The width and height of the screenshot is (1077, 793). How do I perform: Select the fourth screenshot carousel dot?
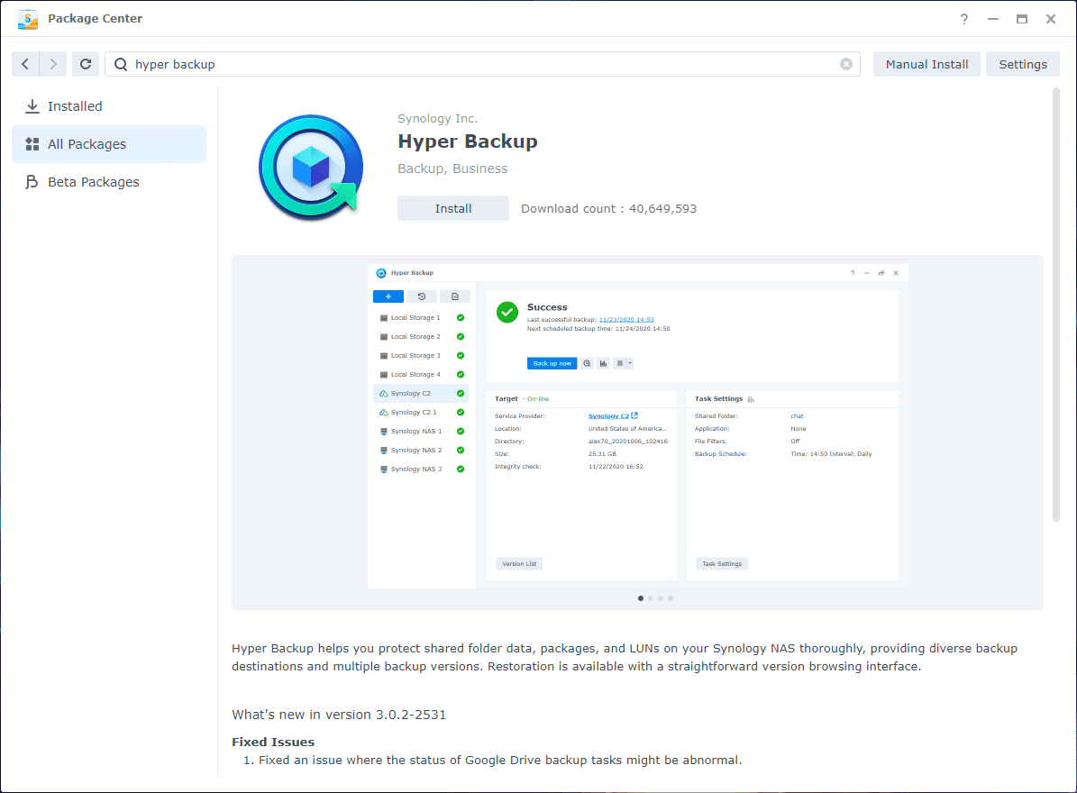tap(671, 597)
